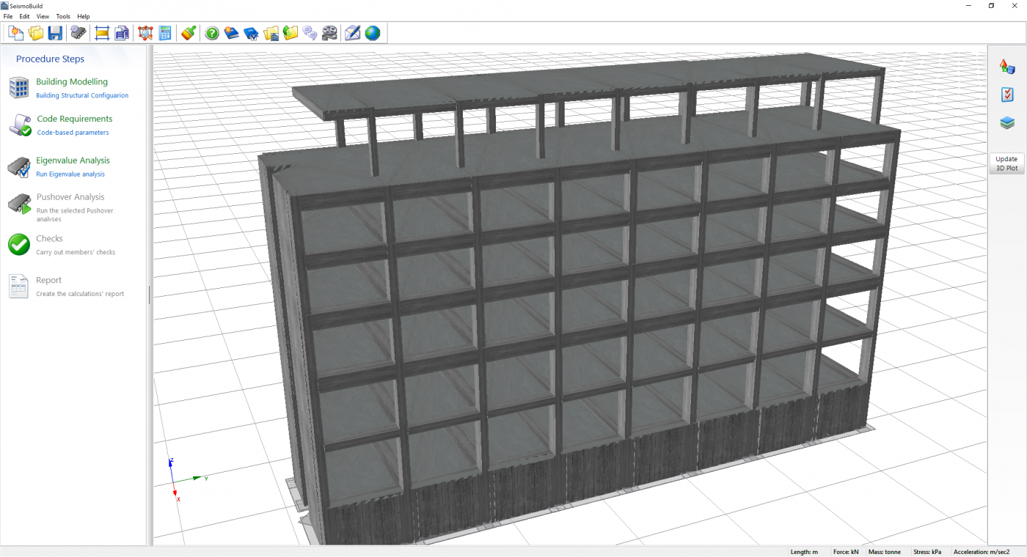Screen dimensions: 1027x557
Task: Open the blue book with checkmark icon
Action: click(252, 33)
